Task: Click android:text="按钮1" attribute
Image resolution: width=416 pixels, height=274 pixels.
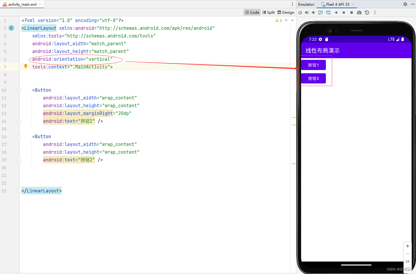Action: [69, 121]
